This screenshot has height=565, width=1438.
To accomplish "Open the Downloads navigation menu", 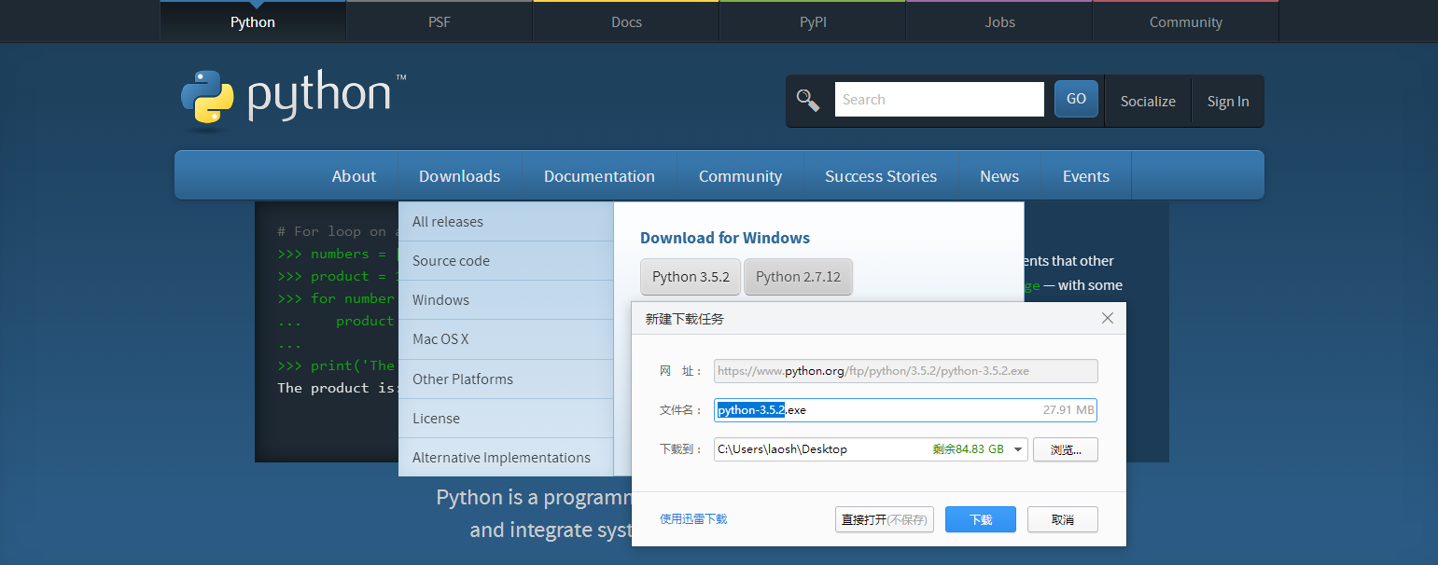I will tap(459, 176).
